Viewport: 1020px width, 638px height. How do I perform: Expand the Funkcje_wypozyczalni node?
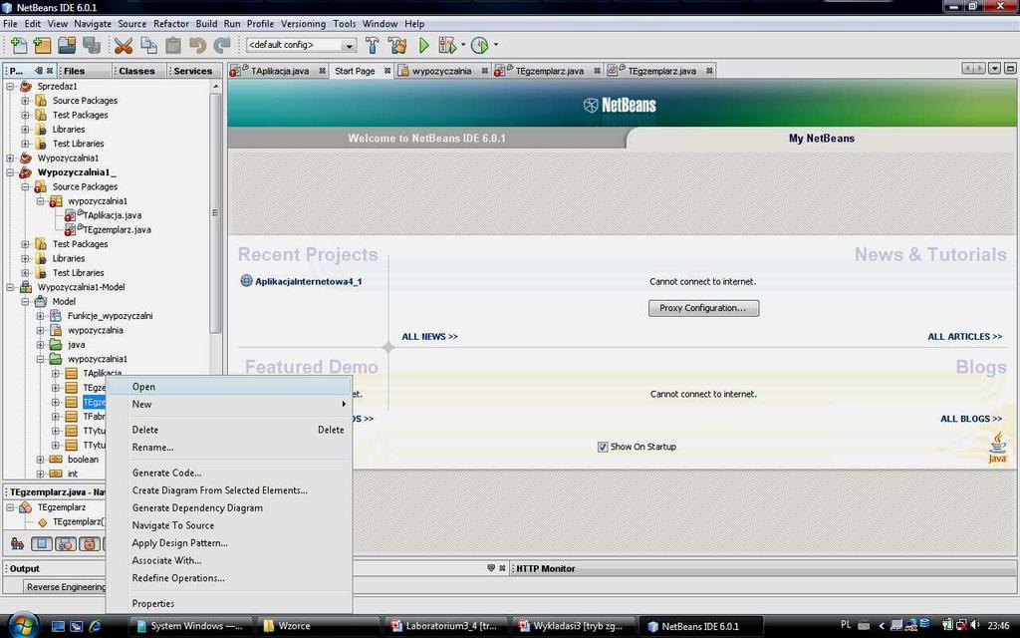40,316
